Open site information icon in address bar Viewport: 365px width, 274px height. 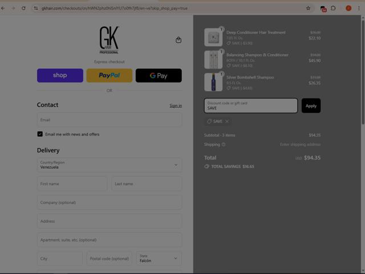[x=35, y=8]
